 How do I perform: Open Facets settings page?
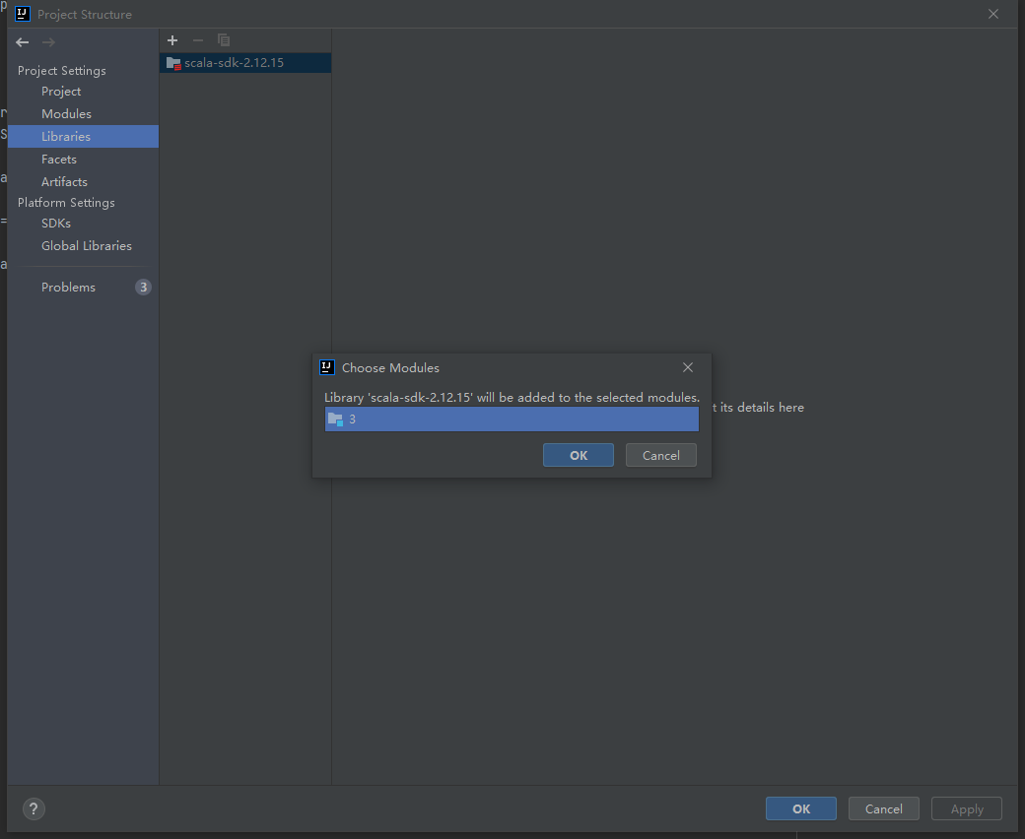click(59, 160)
